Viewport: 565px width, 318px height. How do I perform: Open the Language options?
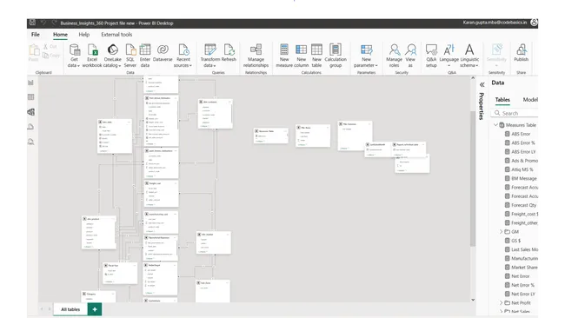coord(449,56)
